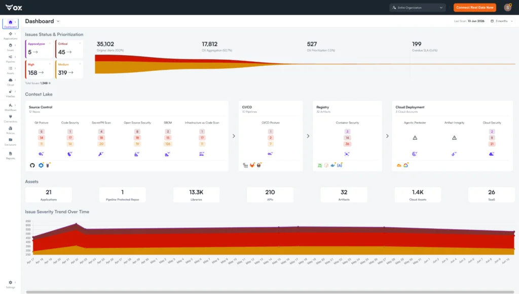Open the Cloud sidebar icon

coord(10,82)
